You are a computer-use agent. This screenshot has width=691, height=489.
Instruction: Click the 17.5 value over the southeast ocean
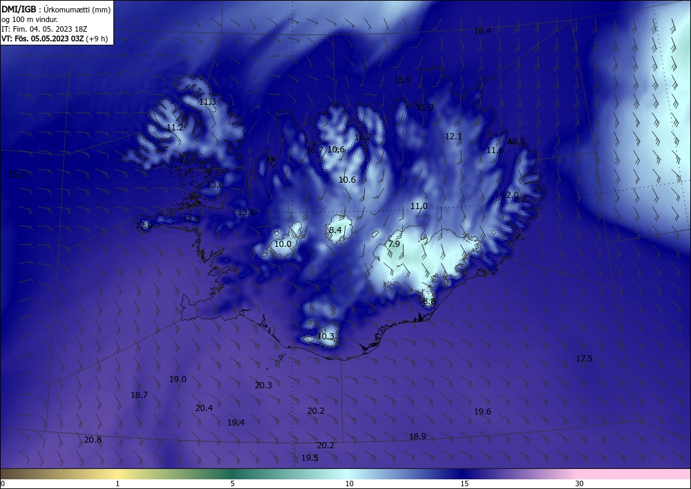(584, 359)
